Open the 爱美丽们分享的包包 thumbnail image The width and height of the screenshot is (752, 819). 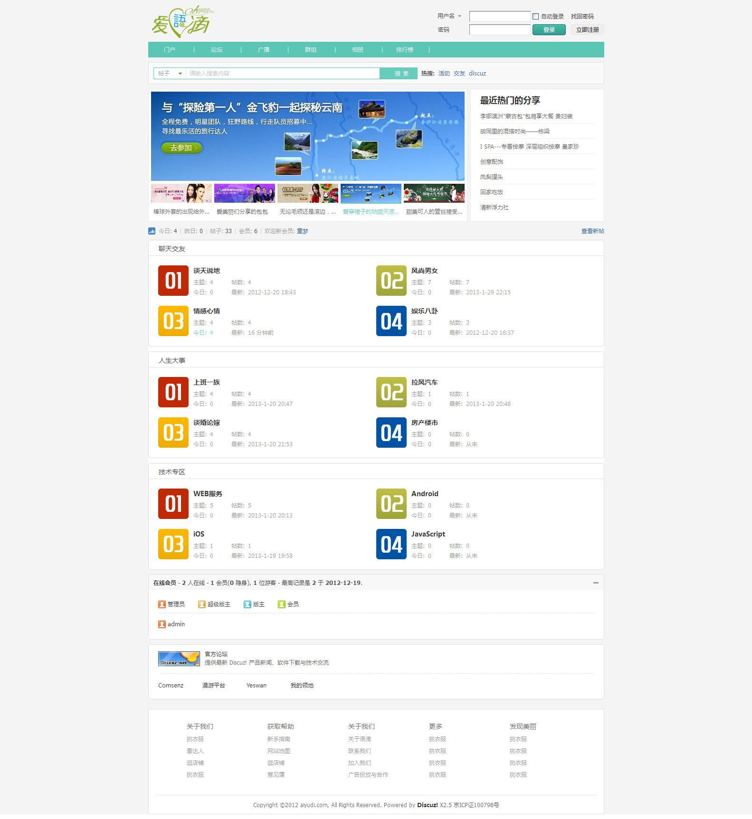[x=245, y=193]
